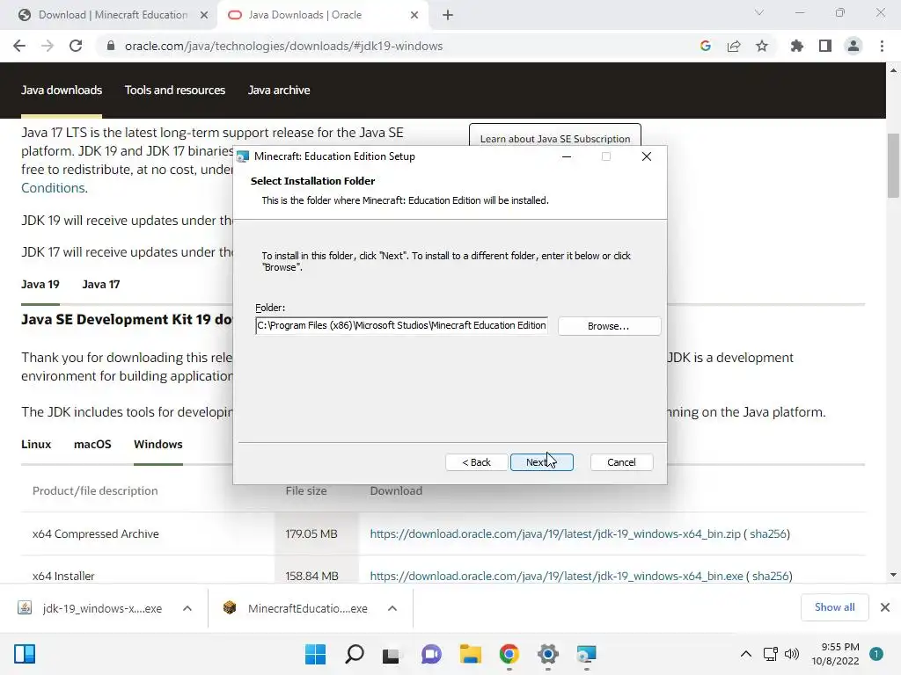This screenshot has height=675, width=901.
Task: Click the browser forward arrow
Action: tap(48, 46)
